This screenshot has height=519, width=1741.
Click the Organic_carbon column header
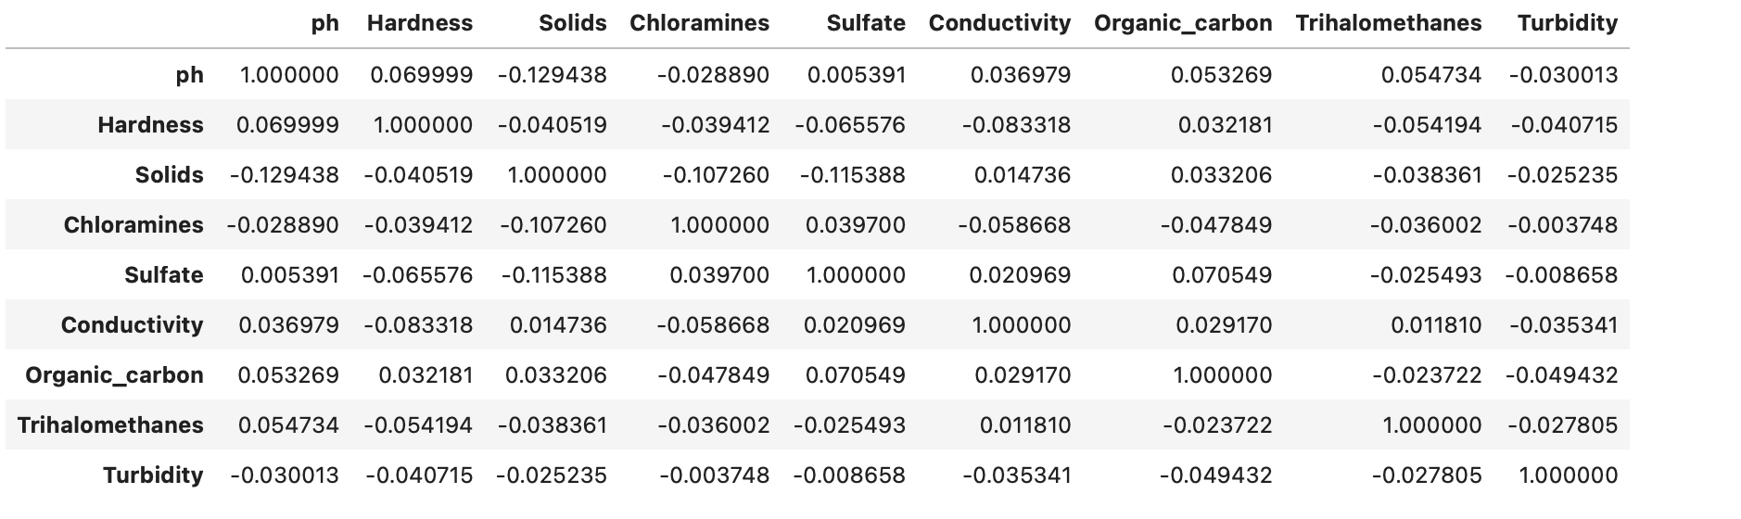point(1182,23)
